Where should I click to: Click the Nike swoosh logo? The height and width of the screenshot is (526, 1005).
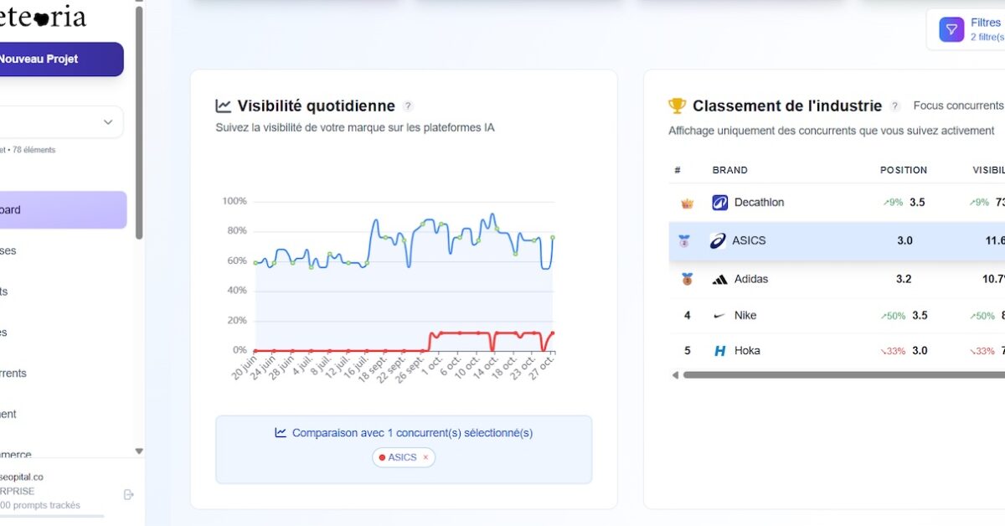coord(719,316)
